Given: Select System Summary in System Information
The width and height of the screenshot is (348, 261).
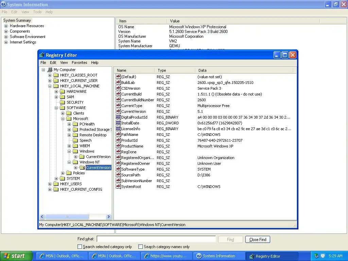Looking at the screenshot, I should [x=17, y=20].
